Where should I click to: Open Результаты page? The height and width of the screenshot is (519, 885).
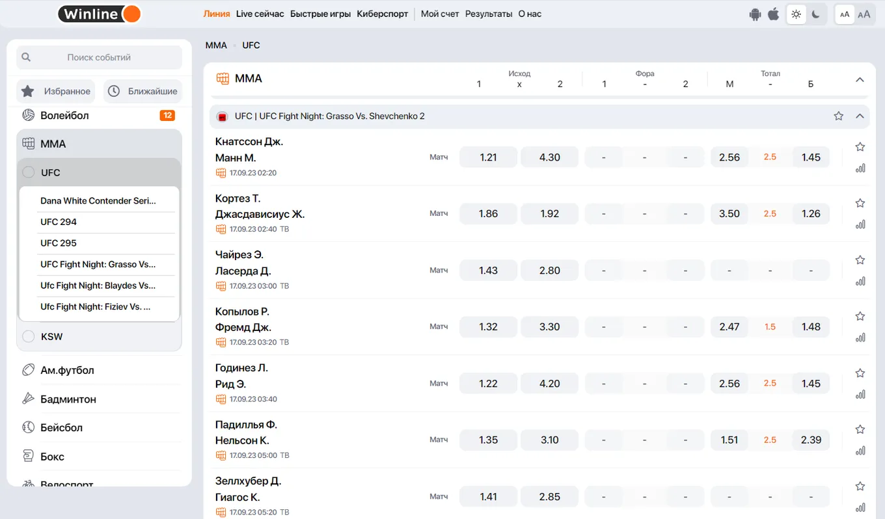[489, 14]
